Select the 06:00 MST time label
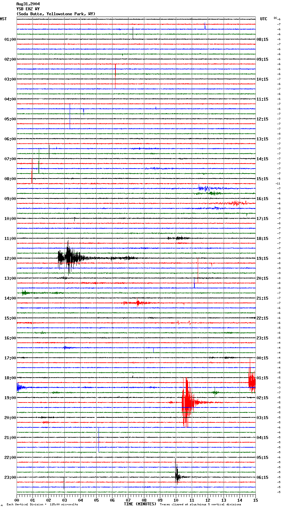The height and width of the screenshot is (509, 282). [x=10, y=139]
